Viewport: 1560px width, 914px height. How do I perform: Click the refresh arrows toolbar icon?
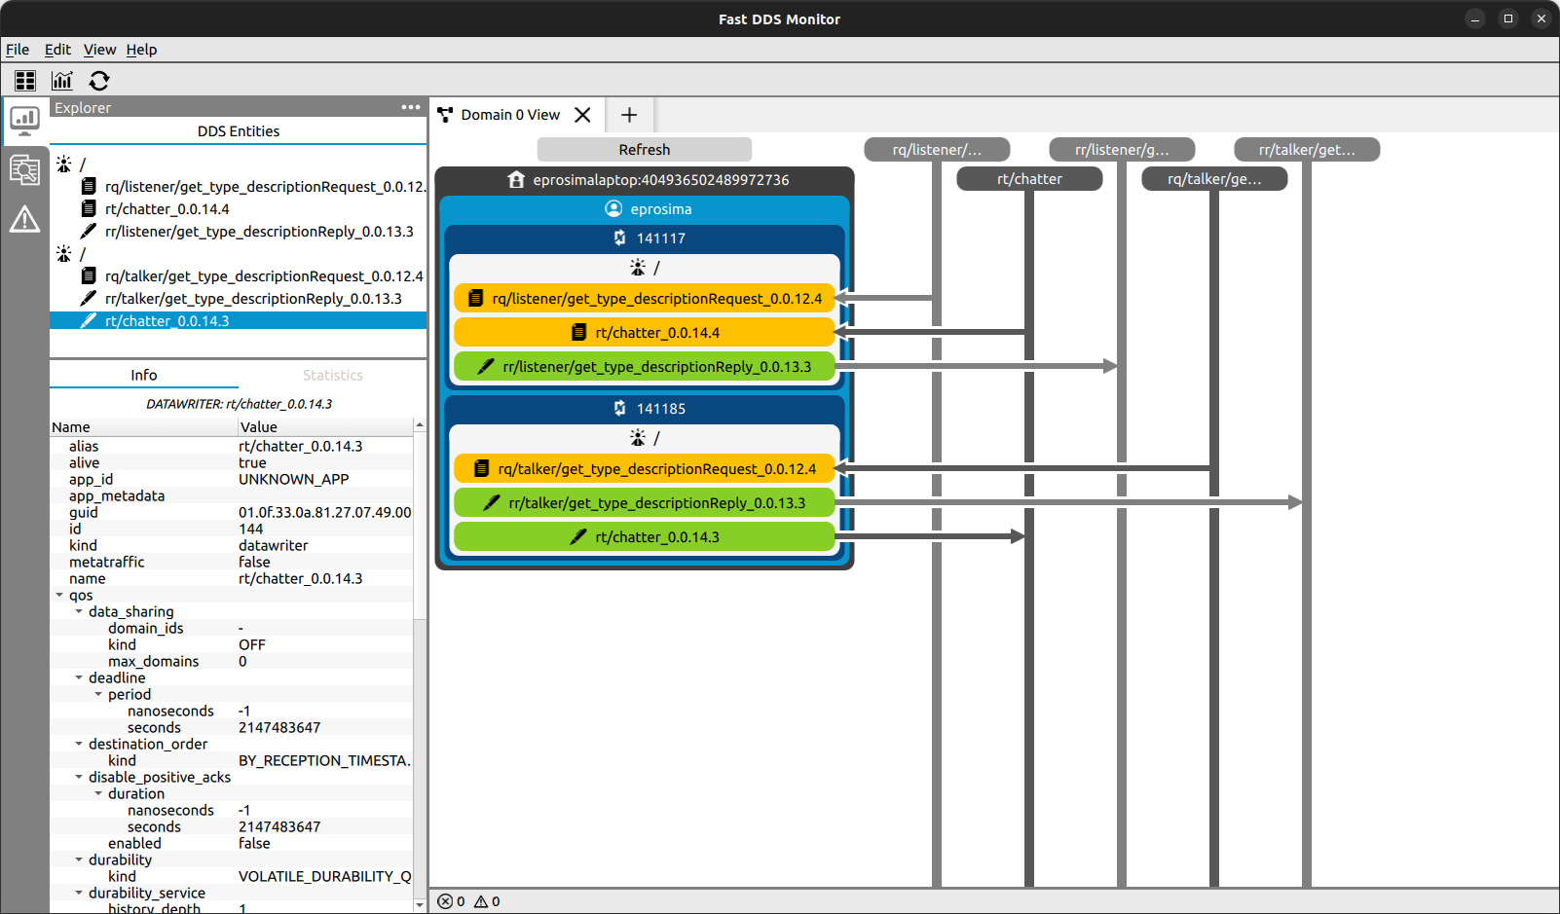(x=99, y=81)
